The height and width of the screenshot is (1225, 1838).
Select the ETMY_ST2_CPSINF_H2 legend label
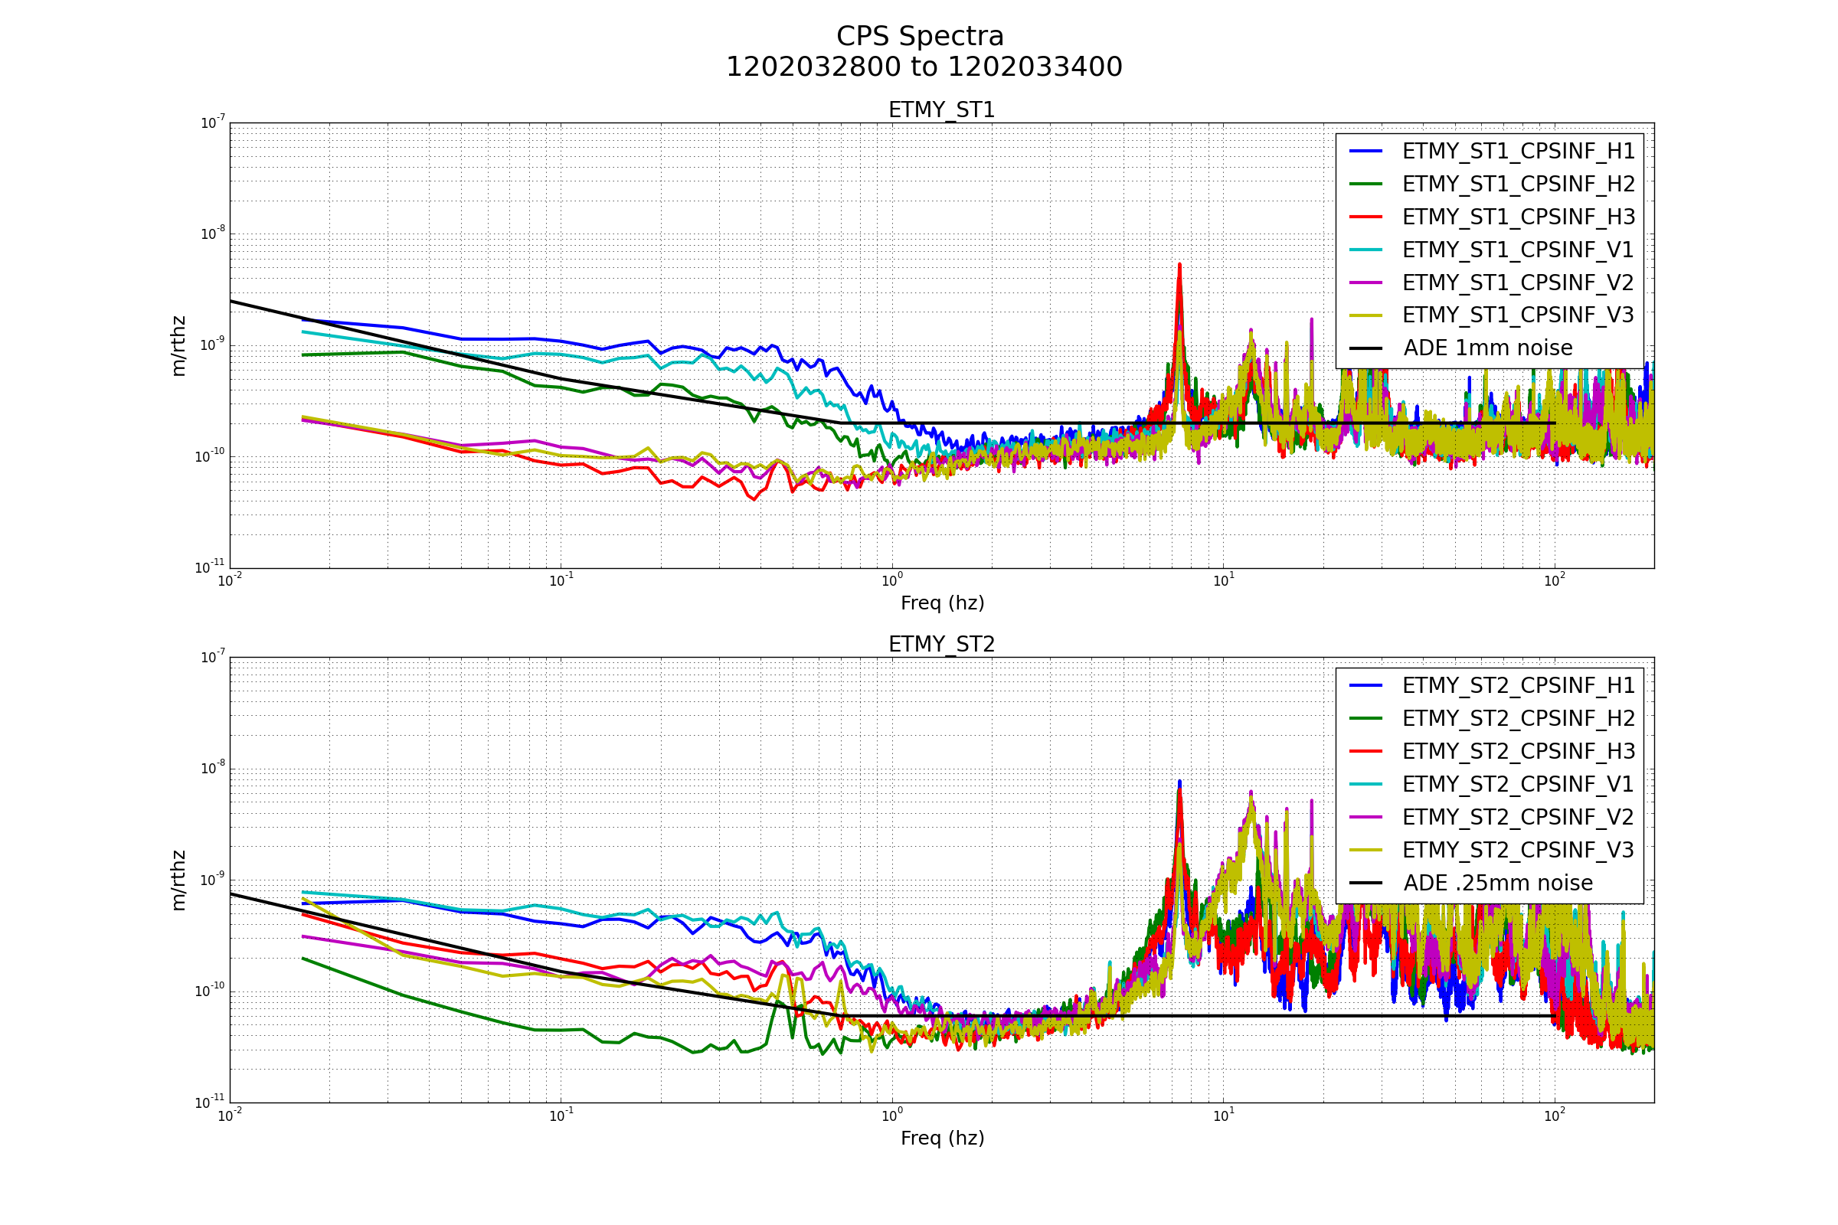(1518, 719)
